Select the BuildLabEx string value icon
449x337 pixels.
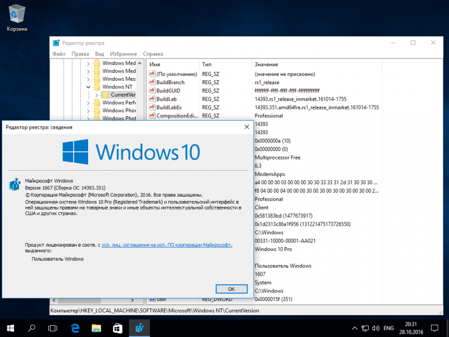(152, 107)
